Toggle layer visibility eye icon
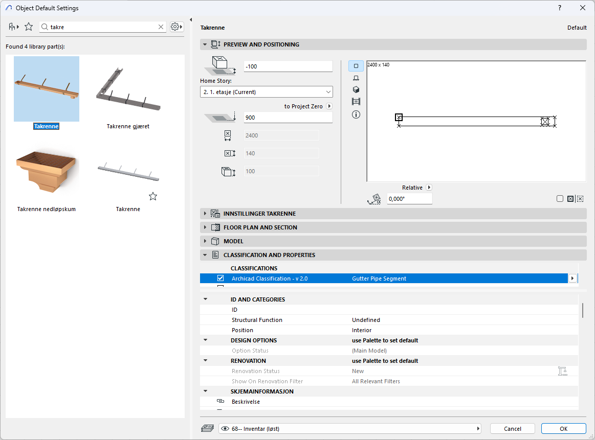Viewport: 595px width, 440px height. tap(225, 429)
